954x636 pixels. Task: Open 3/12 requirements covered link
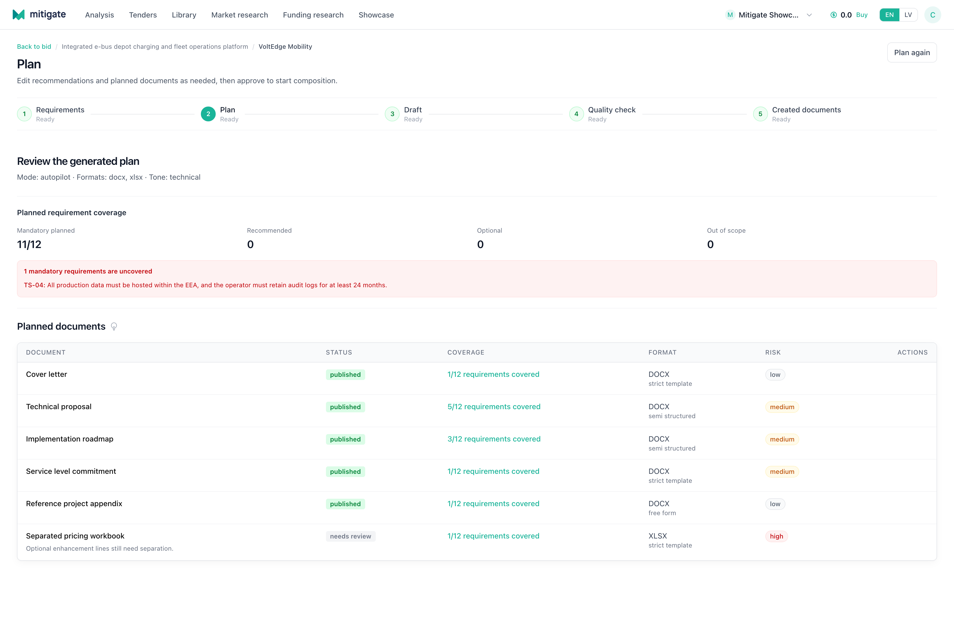[494, 439]
